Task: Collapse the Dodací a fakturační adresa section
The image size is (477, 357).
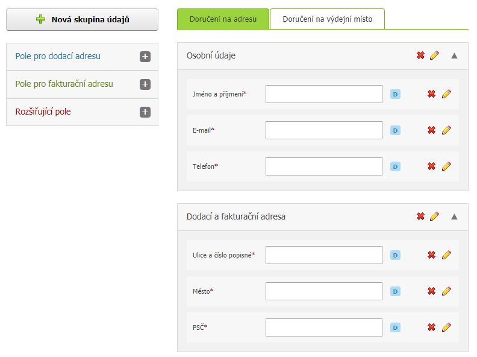Action: (454, 216)
